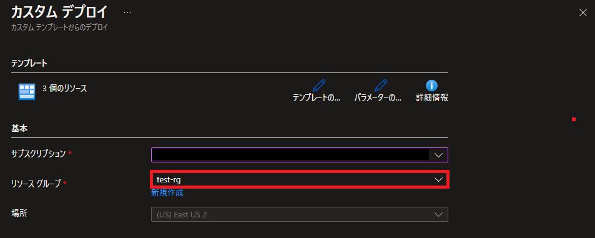
Task: Open the test-rg resource group dropdown
Action: pyautogui.click(x=300, y=179)
